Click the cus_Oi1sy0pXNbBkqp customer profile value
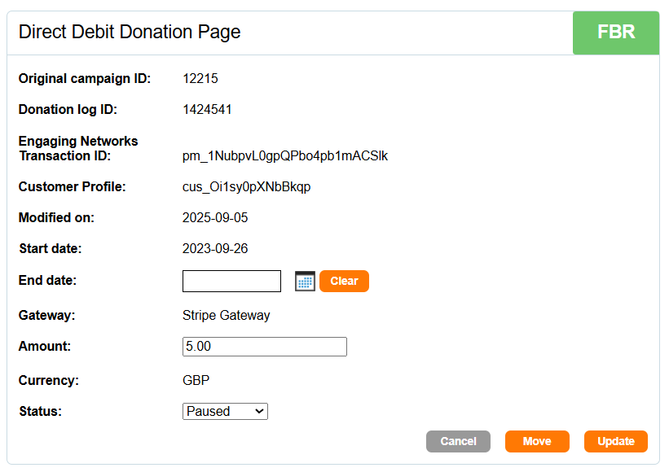 tap(246, 187)
